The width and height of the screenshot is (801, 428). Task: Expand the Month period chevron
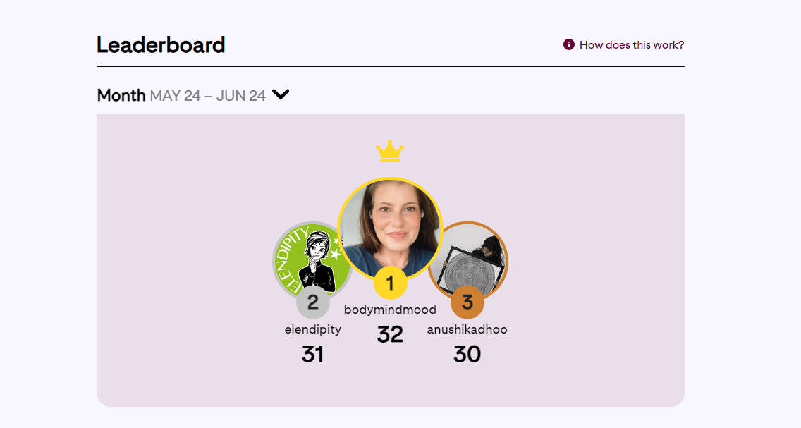point(281,94)
